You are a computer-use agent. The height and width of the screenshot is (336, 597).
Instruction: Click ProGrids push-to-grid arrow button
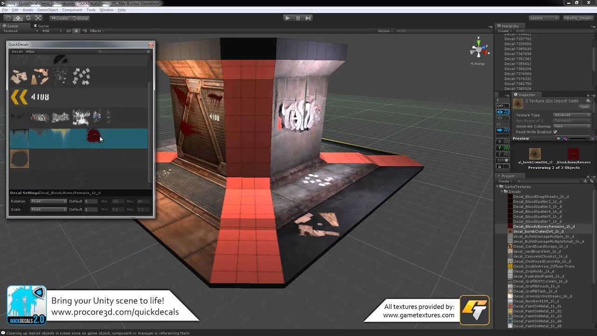pos(503,130)
